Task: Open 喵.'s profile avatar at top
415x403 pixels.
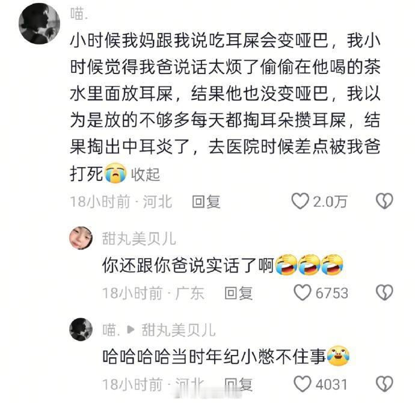Action: click(39, 23)
